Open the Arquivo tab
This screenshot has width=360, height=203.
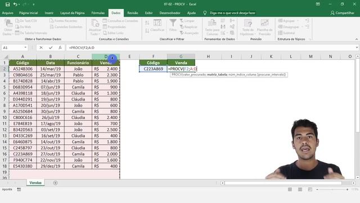(x=7, y=13)
